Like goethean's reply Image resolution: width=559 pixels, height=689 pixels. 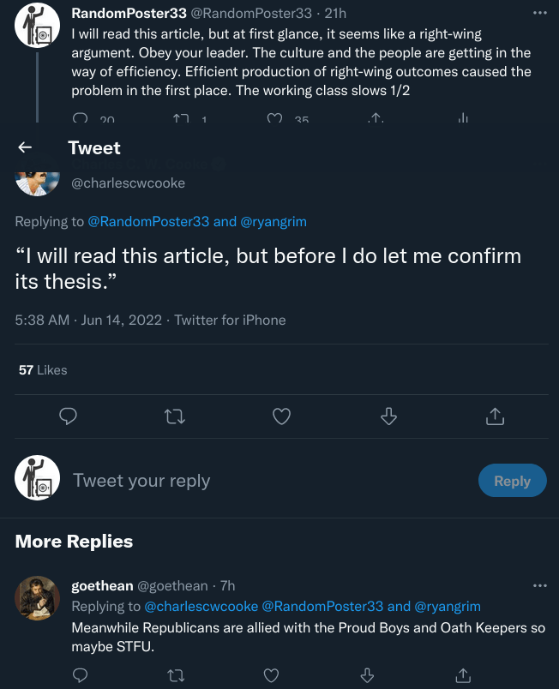coord(271,675)
